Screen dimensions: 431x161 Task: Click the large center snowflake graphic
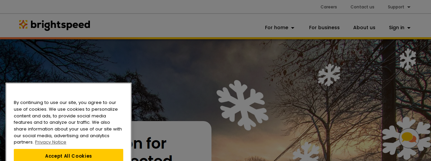tap(242, 105)
